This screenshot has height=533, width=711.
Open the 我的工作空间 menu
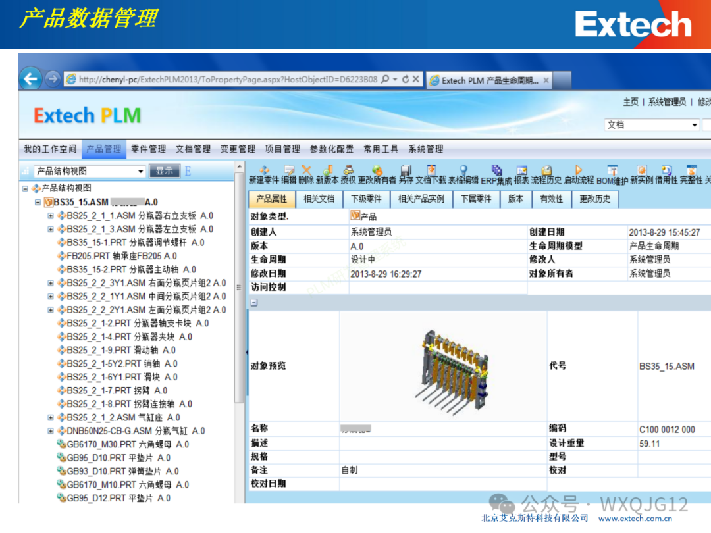tap(50, 149)
